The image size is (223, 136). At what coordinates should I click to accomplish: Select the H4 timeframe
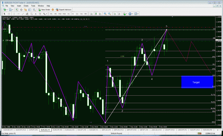click(x=73, y=14)
